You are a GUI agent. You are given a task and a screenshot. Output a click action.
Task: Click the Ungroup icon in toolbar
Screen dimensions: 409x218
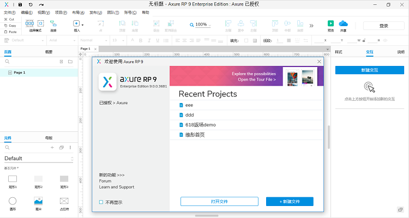(171, 24)
